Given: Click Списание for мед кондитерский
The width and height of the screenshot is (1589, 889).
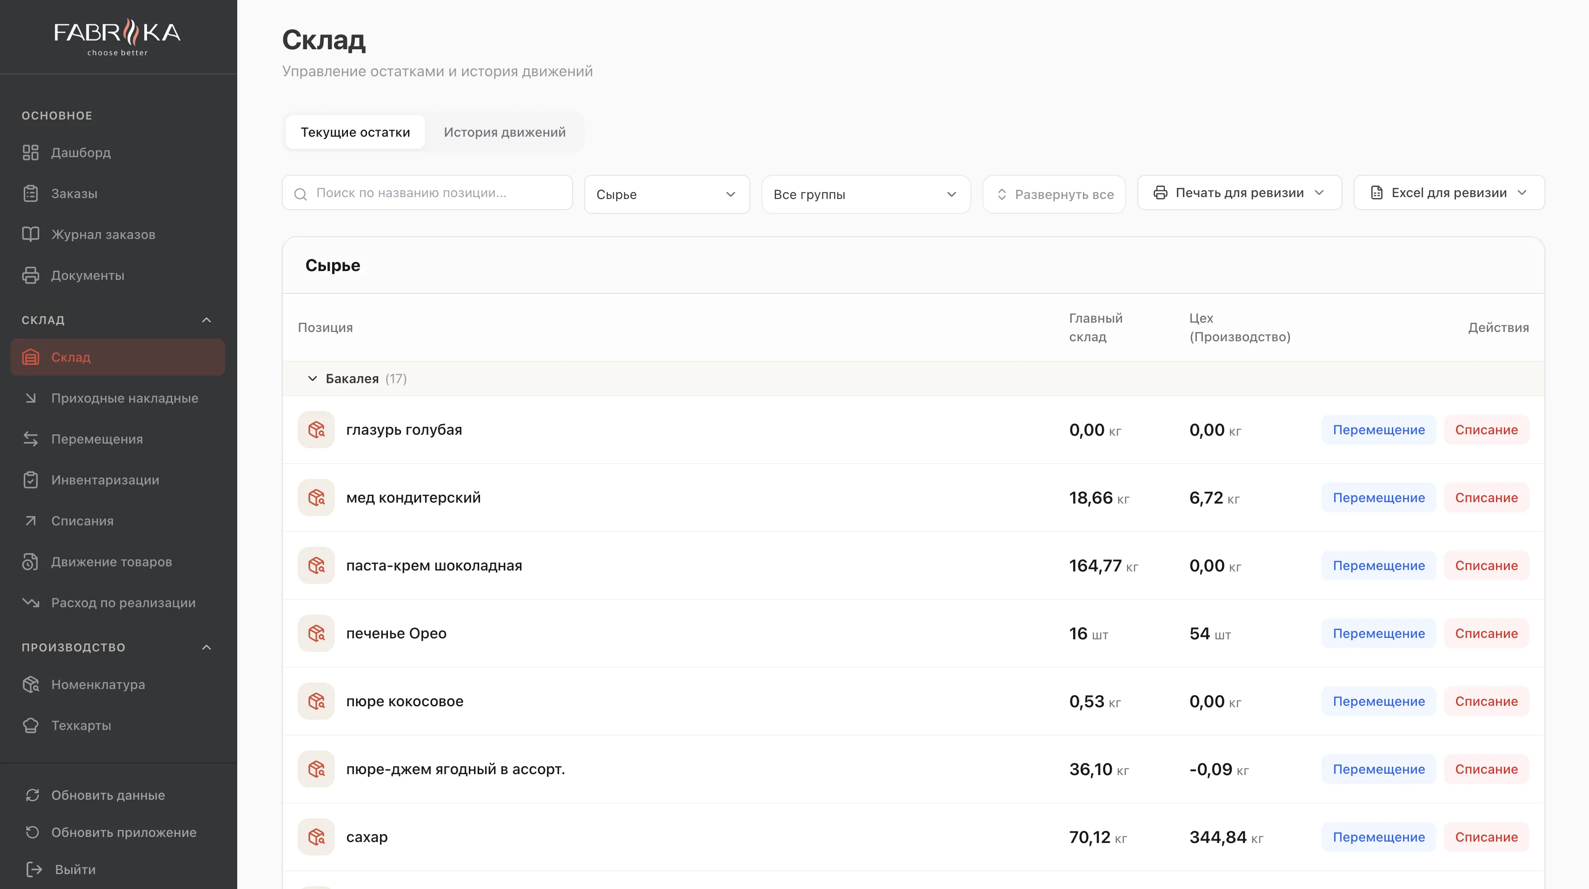Looking at the screenshot, I should [x=1486, y=498].
